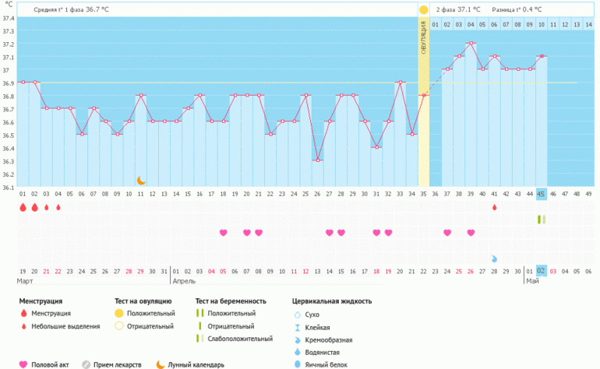
Task: Click the yellow ovulation circle at chart top
Action: coord(423,10)
